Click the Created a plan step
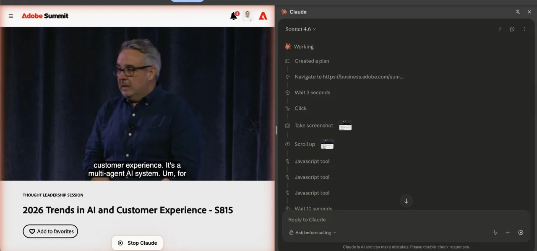Image resolution: width=537 pixels, height=251 pixels. point(312,61)
